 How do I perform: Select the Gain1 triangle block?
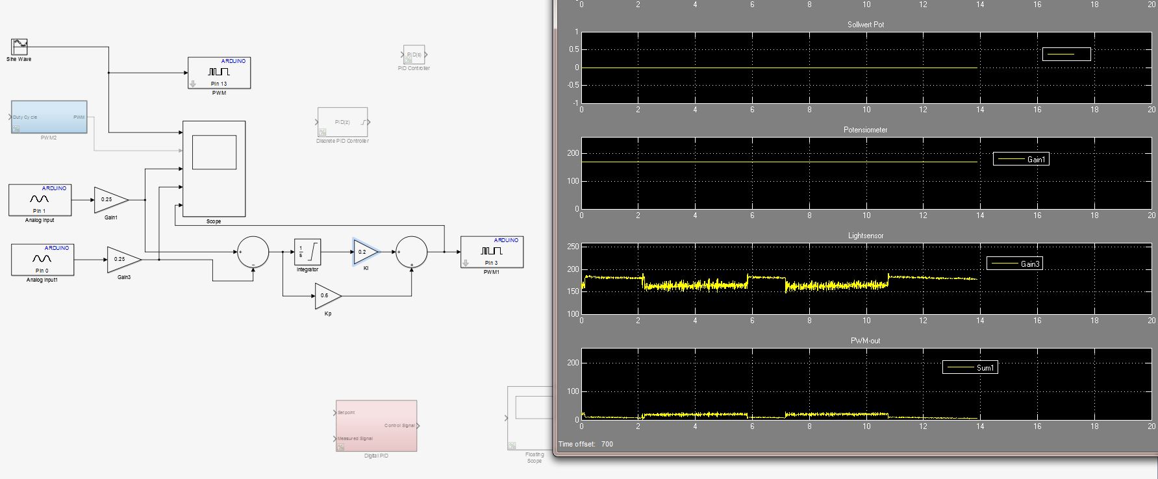pyautogui.click(x=111, y=200)
